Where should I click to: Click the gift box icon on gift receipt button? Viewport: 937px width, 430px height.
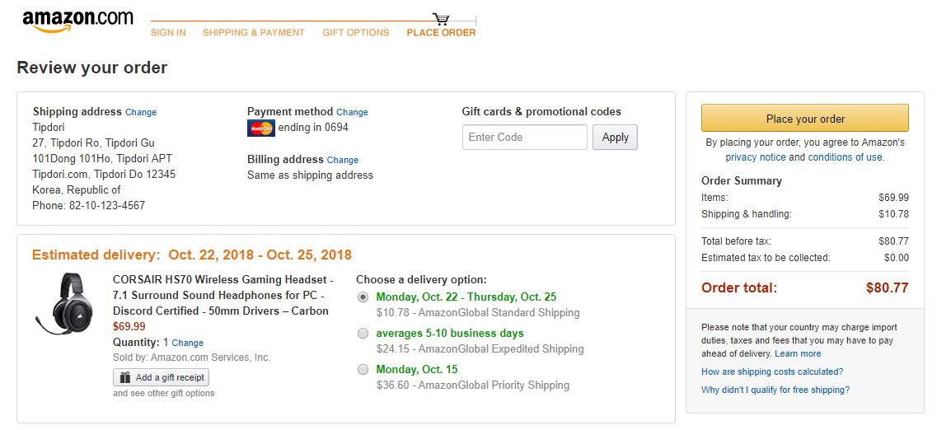tap(125, 377)
